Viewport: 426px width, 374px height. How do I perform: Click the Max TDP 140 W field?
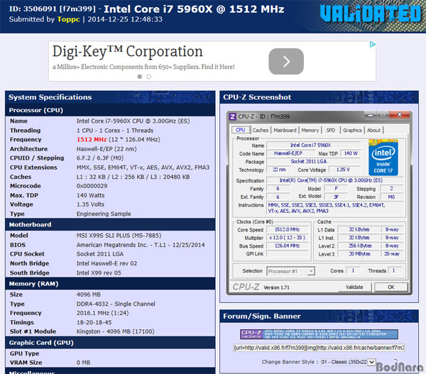click(351, 153)
